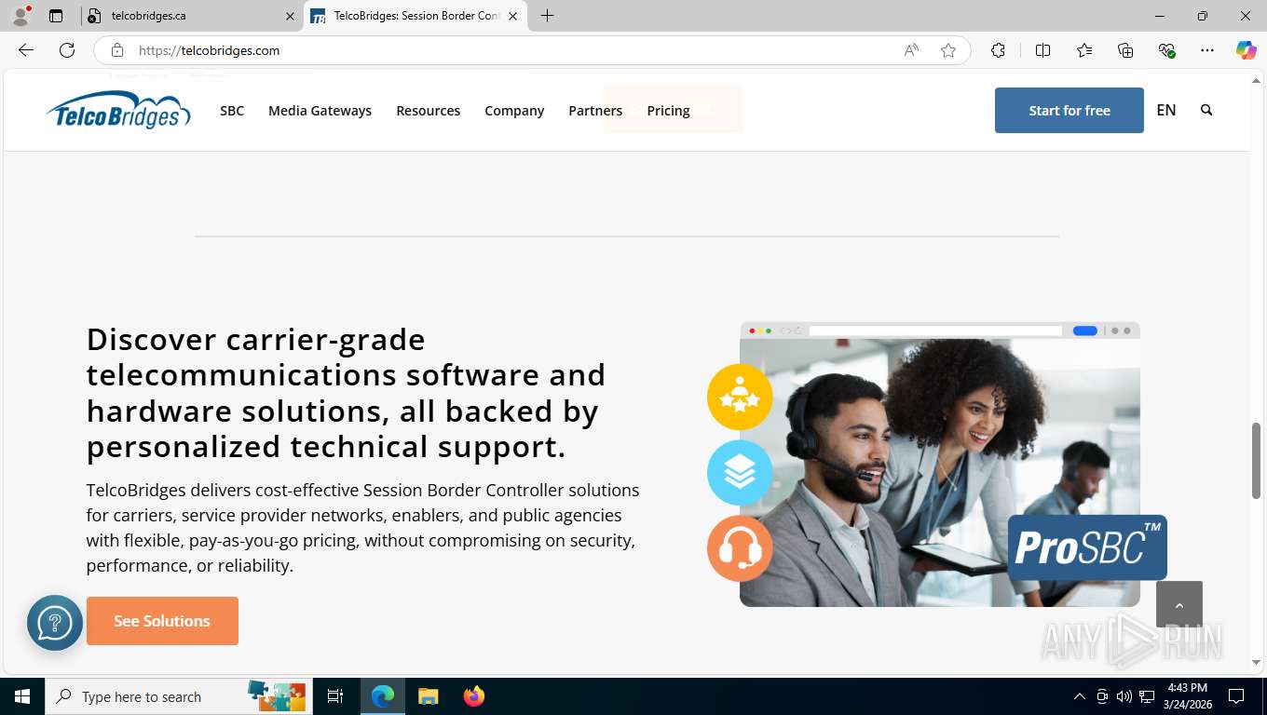Click the address bar URL field
The width and height of the screenshot is (1267, 715).
[512, 50]
